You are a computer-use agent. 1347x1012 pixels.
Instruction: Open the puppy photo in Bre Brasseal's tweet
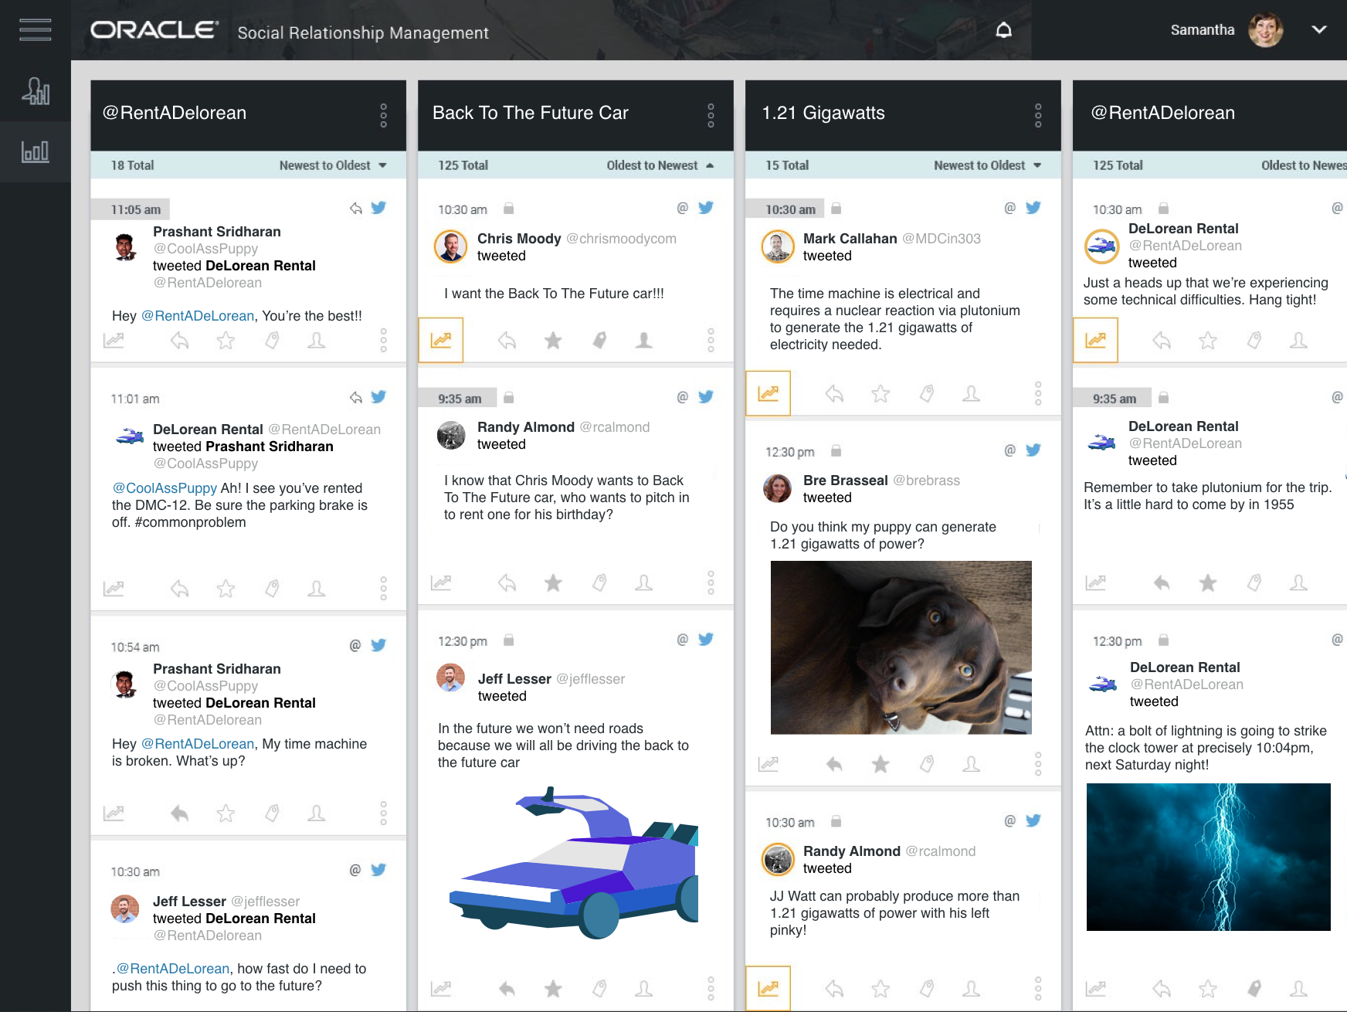pyautogui.click(x=901, y=647)
